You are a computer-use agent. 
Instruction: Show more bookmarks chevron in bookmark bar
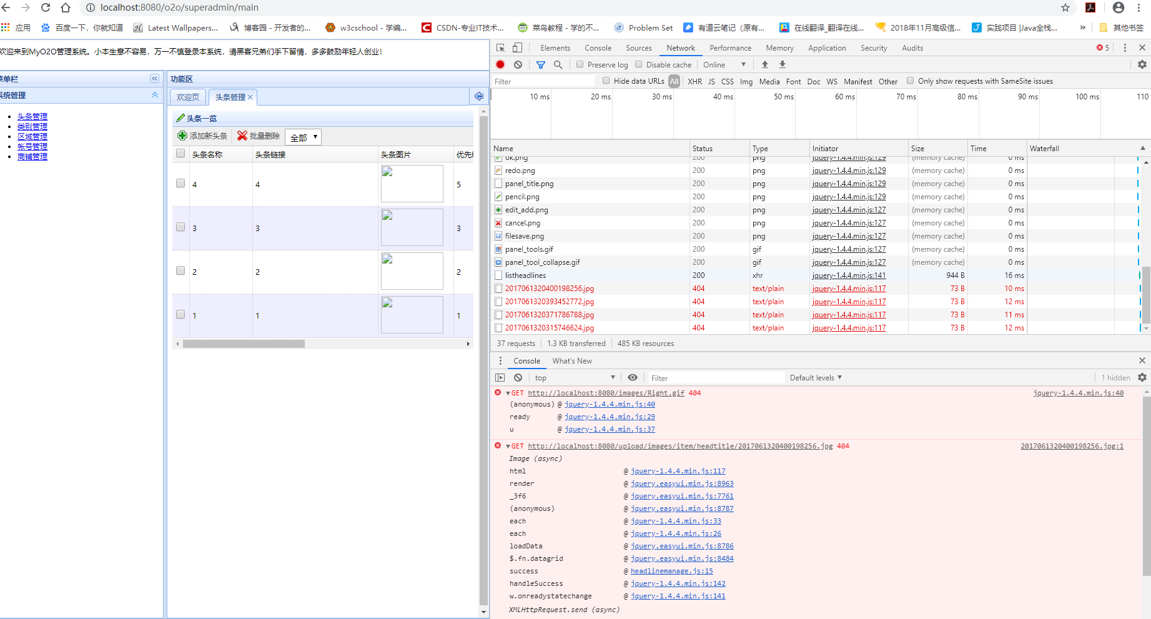(x=1082, y=27)
